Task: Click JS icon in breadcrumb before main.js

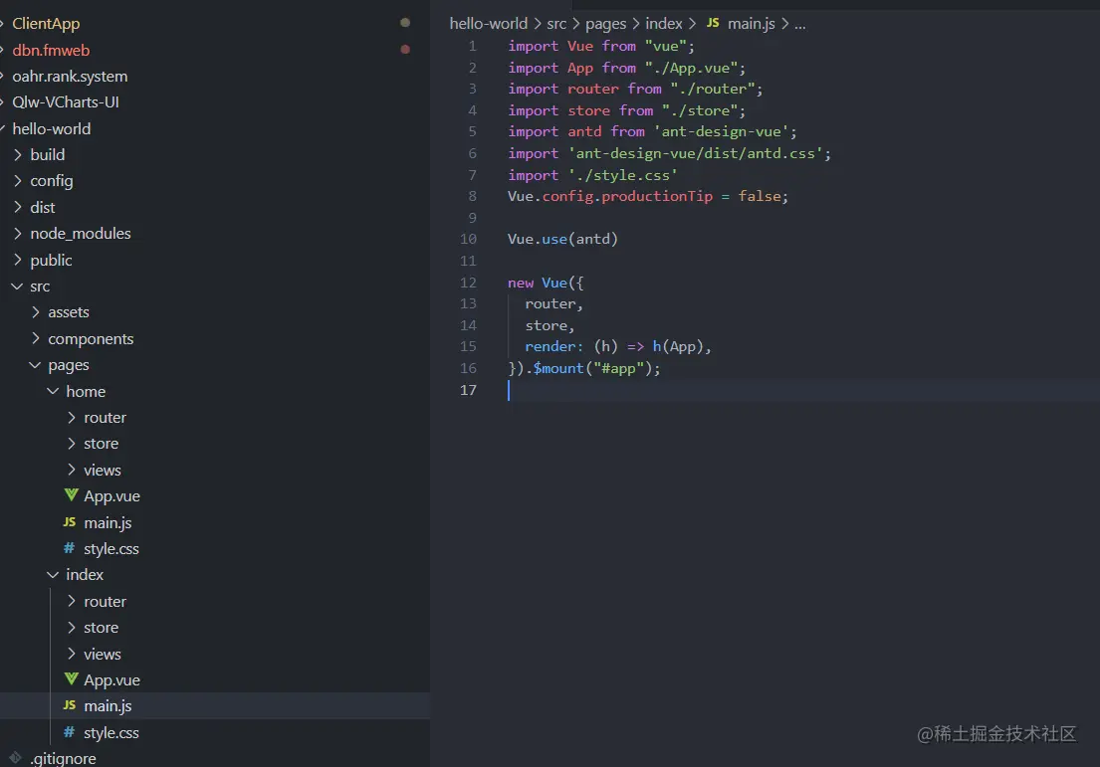Action: 713,23
